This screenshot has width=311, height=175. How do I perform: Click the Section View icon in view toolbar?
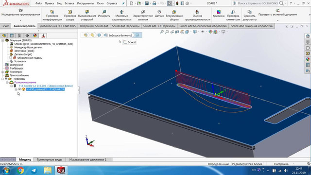click(x=177, y=32)
